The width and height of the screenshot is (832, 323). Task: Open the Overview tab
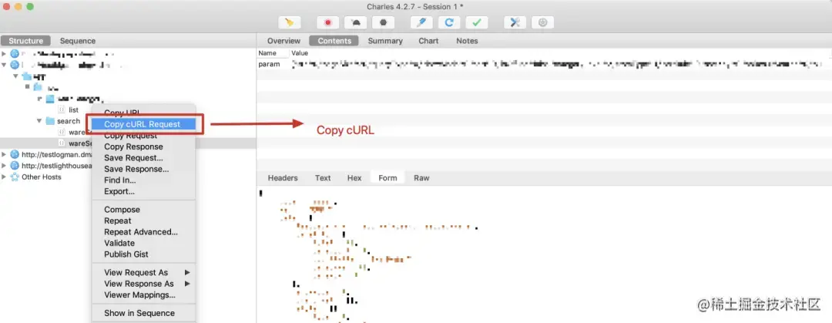(283, 41)
